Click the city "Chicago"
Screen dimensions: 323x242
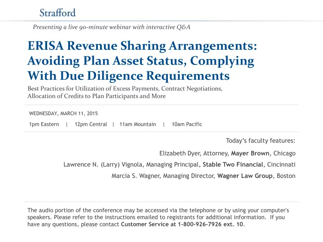pos(284,154)
